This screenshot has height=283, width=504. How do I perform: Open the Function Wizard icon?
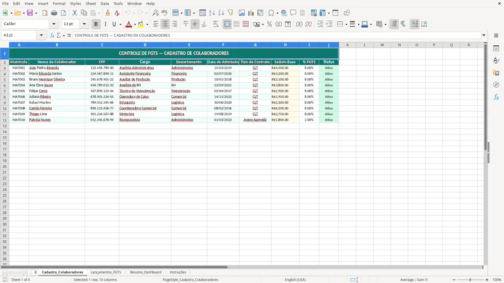tap(52, 36)
